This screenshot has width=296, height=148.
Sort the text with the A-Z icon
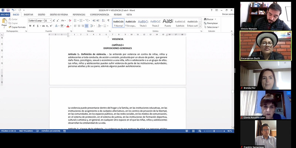103,20
